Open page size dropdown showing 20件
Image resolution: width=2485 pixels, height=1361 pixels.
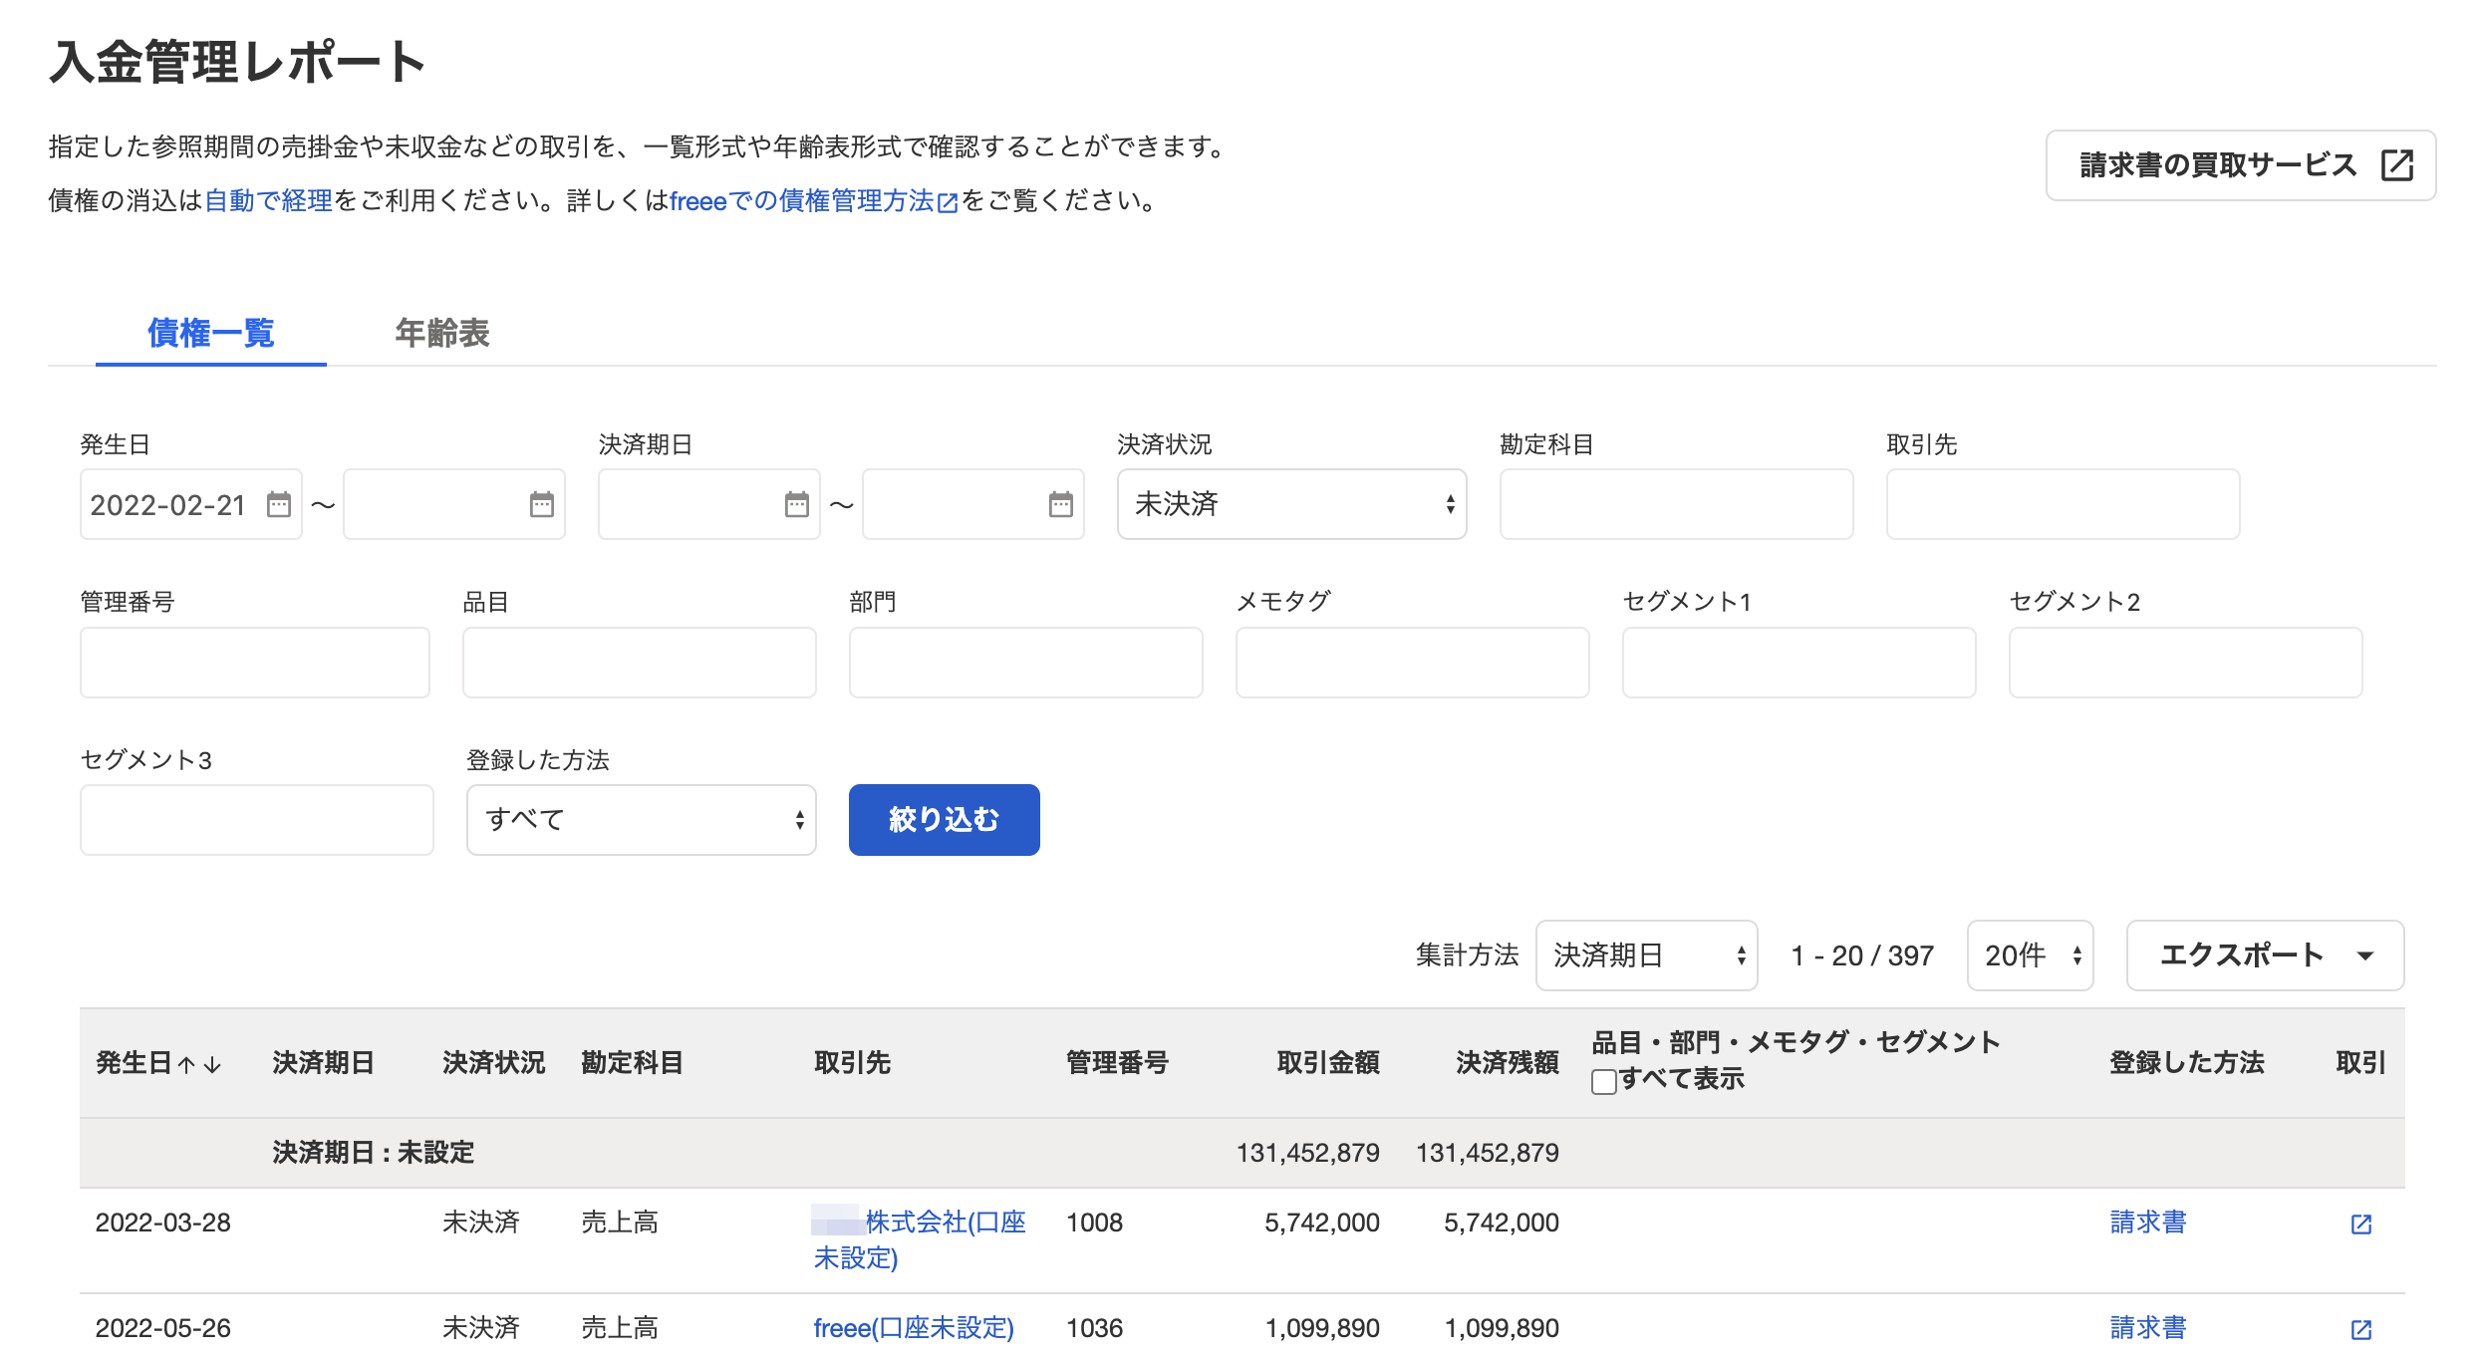coord(2030,955)
